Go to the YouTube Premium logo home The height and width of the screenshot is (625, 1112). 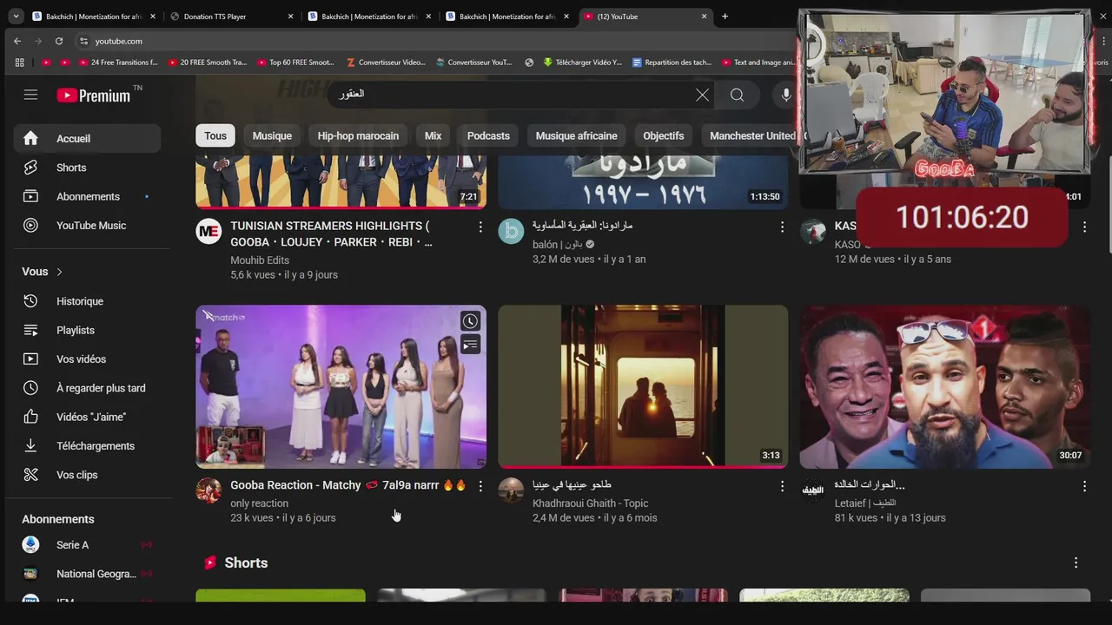point(94,95)
